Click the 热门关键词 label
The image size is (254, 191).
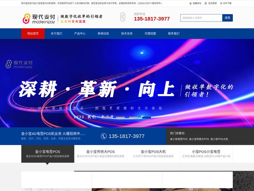(177, 133)
